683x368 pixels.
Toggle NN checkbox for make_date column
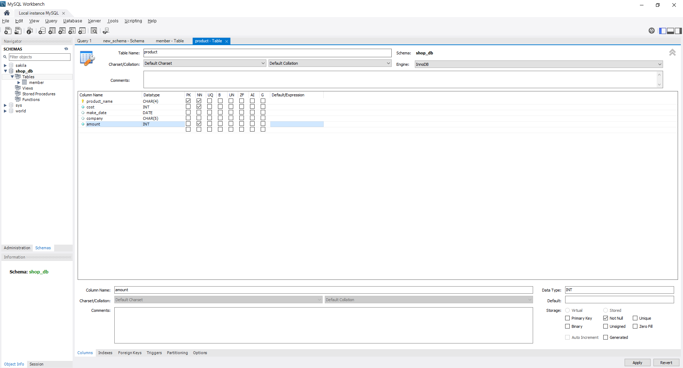click(x=199, y=112)
